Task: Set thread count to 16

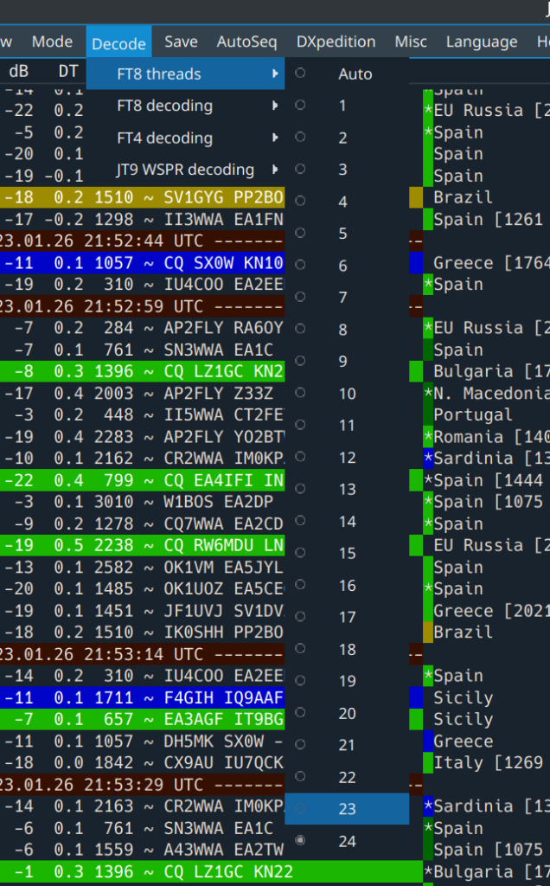Action: coord(348,586)
